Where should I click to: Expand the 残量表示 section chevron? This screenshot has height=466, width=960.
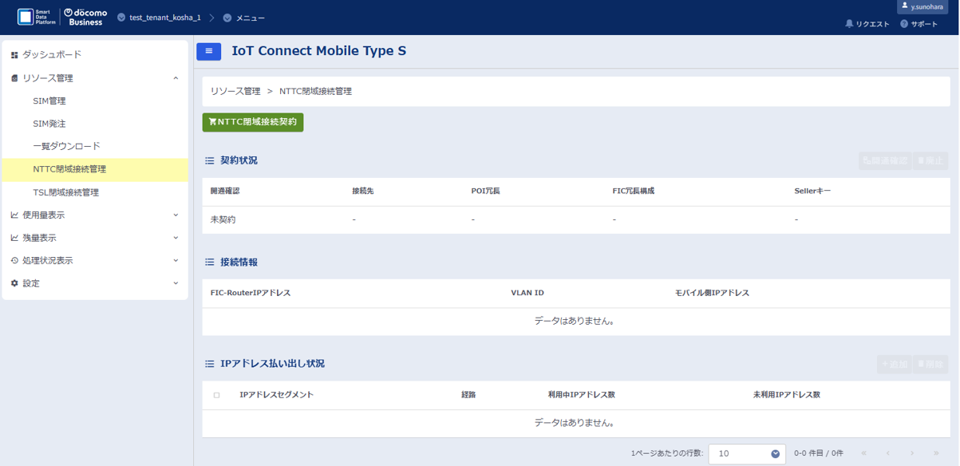(176, 238)
